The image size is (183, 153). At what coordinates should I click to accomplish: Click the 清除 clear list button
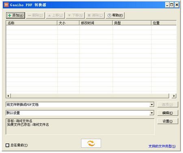point(95,16)
